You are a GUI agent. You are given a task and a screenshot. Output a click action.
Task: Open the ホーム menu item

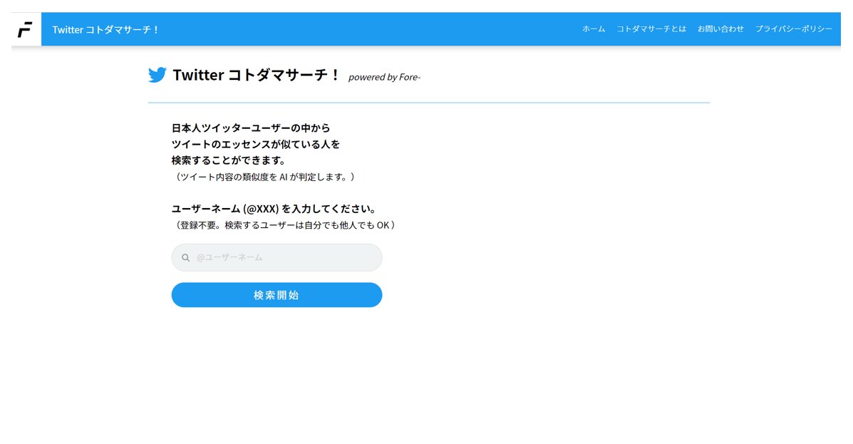(594, 29)
